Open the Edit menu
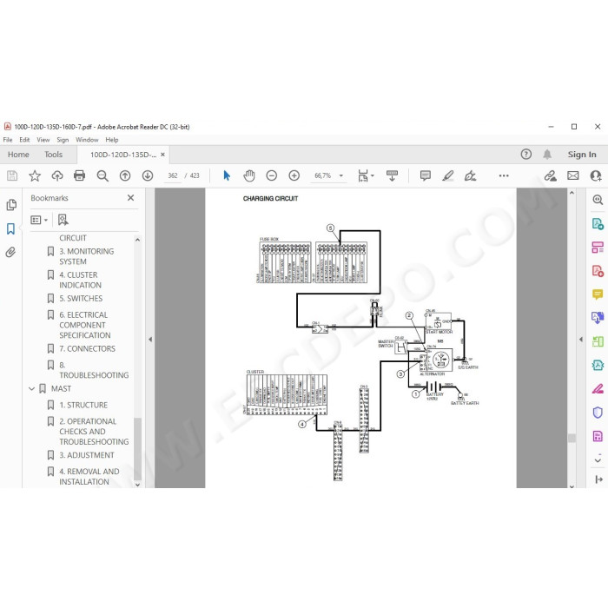 point(24,140)
